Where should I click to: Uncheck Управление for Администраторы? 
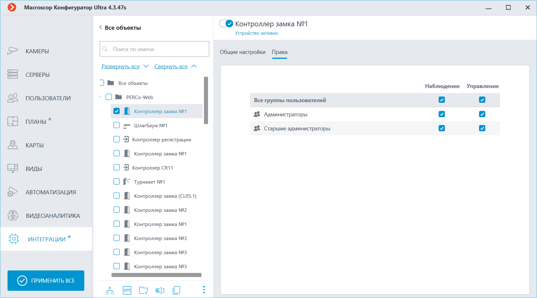click(x=482, y=114)
